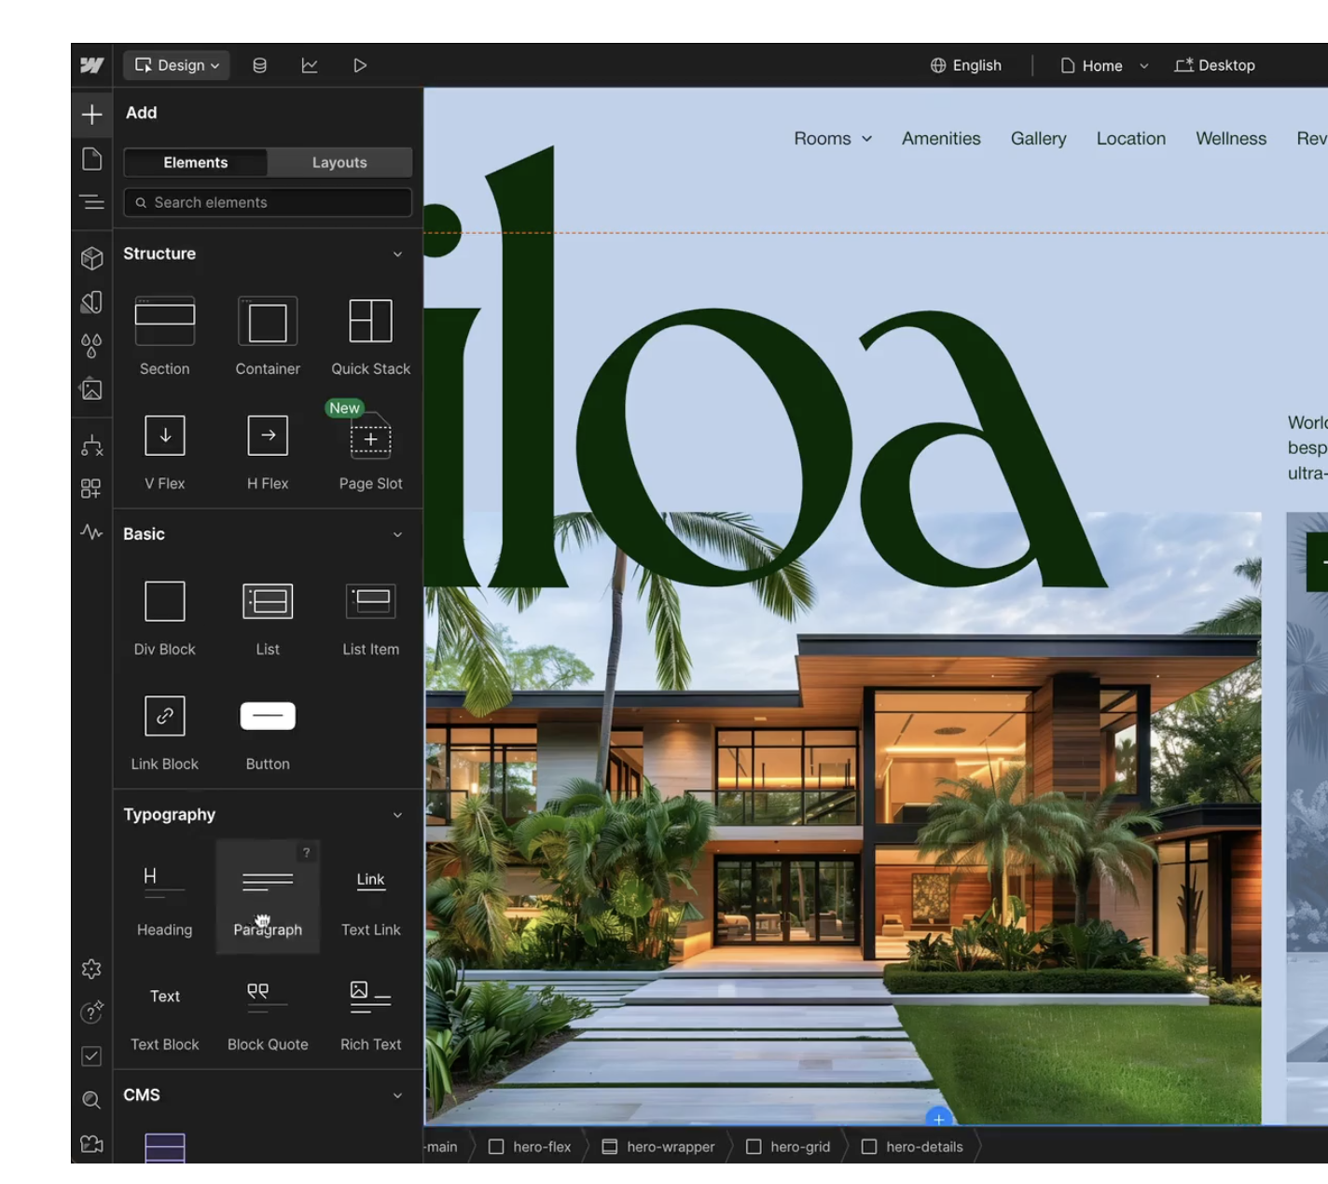This screenshot has height=1184, width=1328.
Task: Switch to the Layouts tab
Action: pos(339,162)
